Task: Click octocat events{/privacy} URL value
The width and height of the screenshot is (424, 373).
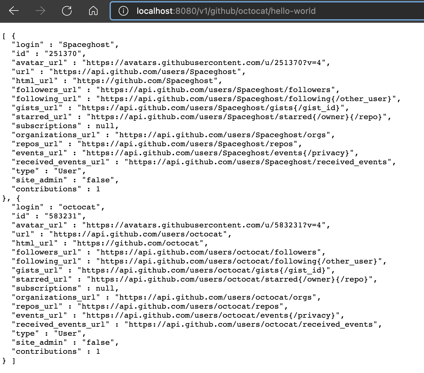Action: pyautogui.click(x=211, y=316)
